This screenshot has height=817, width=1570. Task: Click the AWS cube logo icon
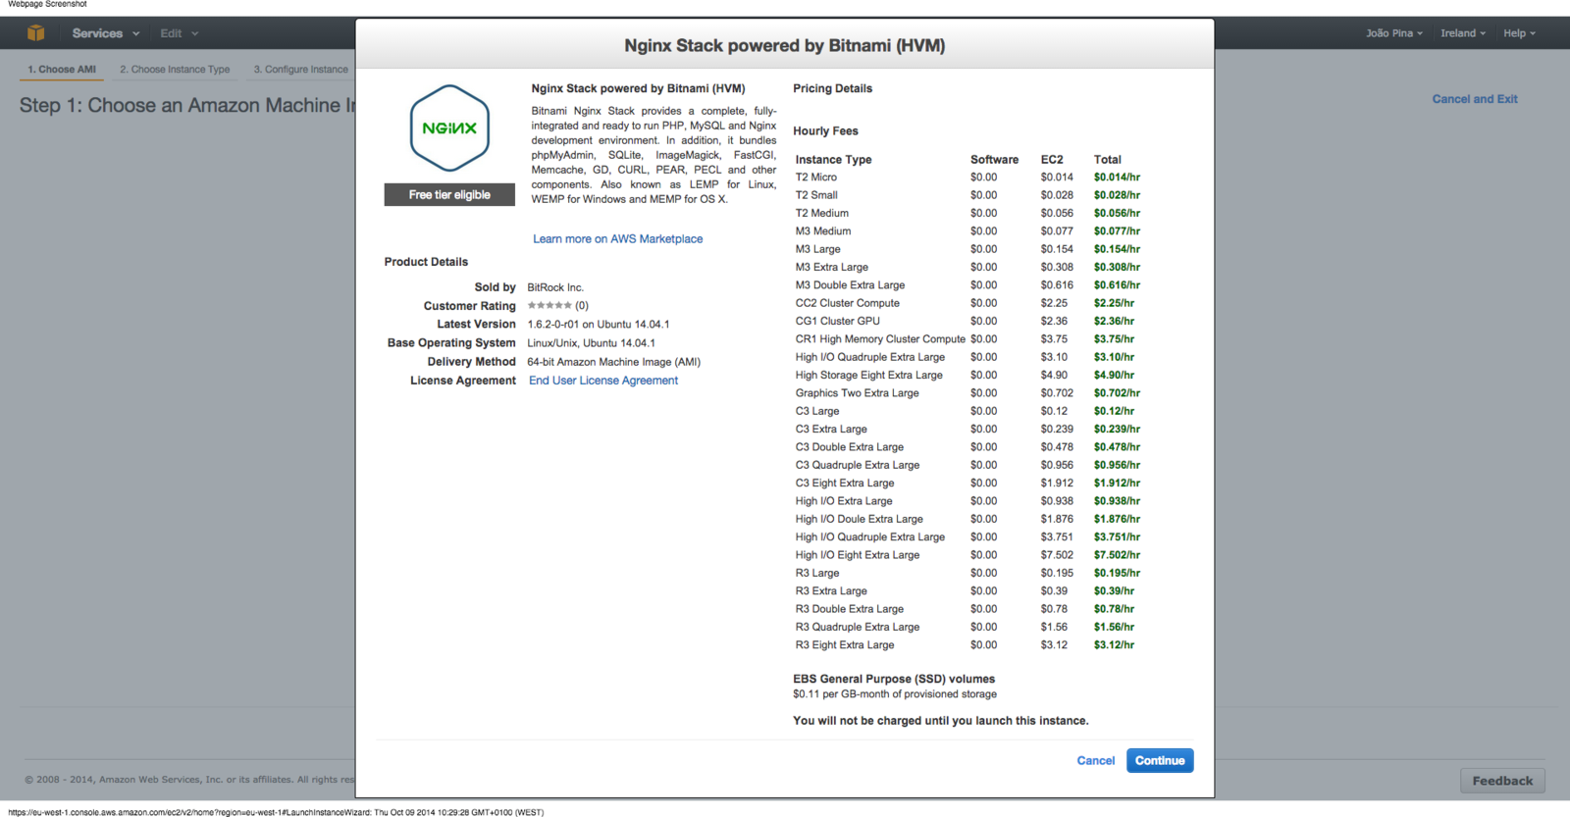point(36,33)
